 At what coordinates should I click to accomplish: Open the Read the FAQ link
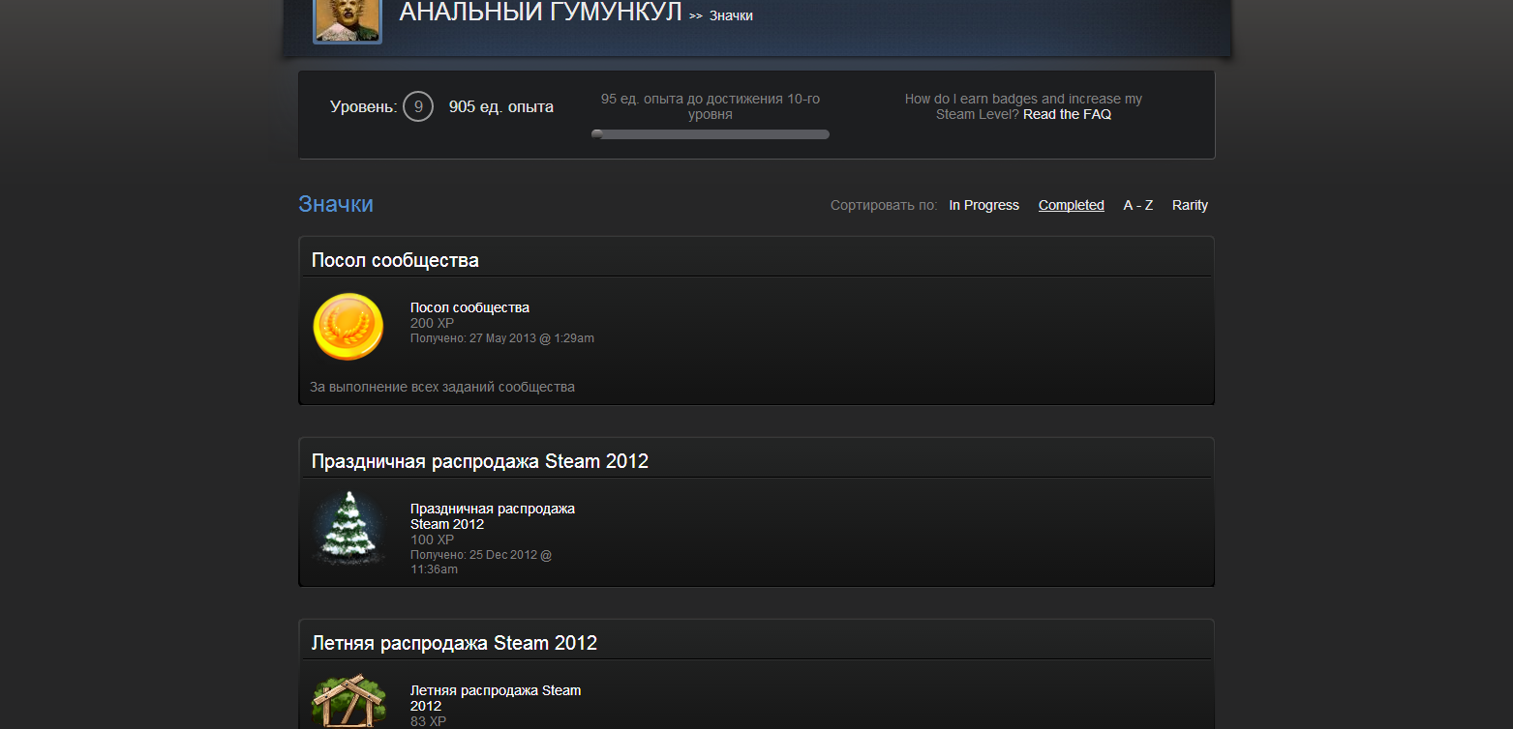pos(1067,114)
